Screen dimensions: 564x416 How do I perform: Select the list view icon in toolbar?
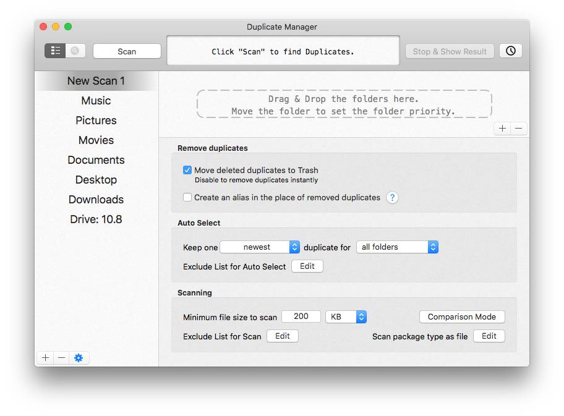point(54,50)
